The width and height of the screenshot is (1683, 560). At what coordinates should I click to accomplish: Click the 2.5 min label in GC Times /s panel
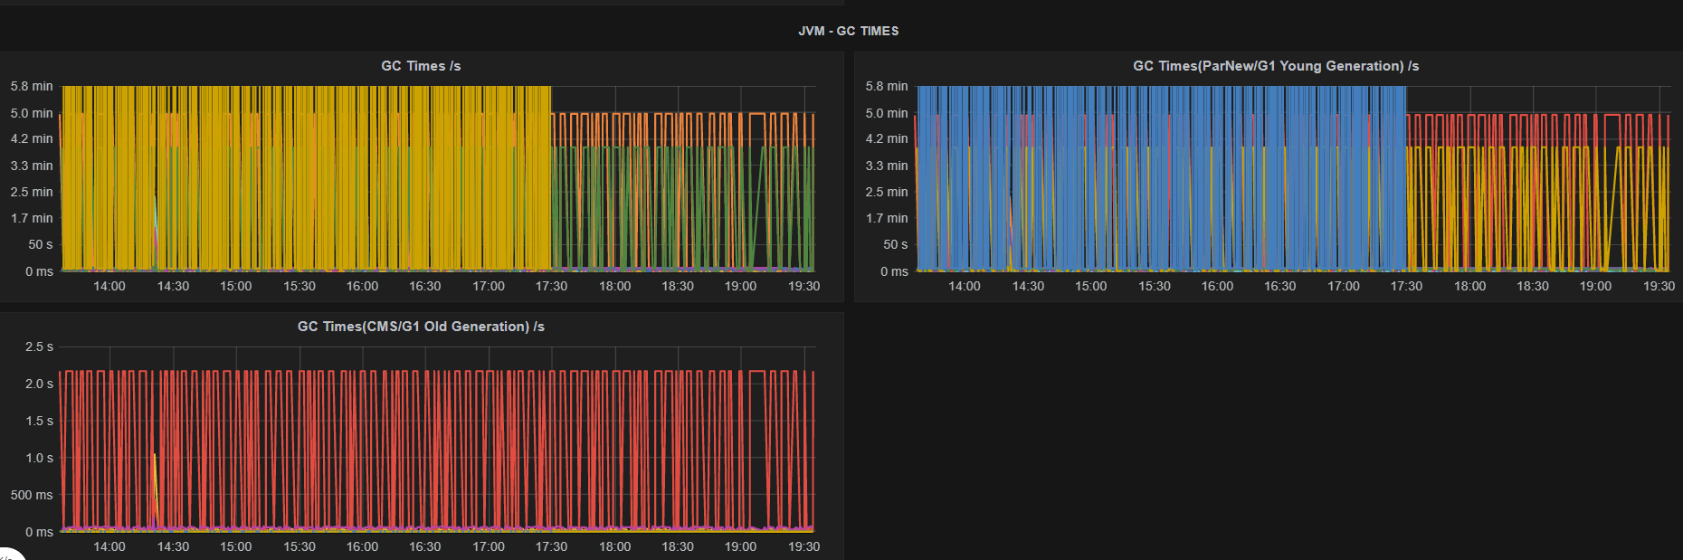point(32,192)
